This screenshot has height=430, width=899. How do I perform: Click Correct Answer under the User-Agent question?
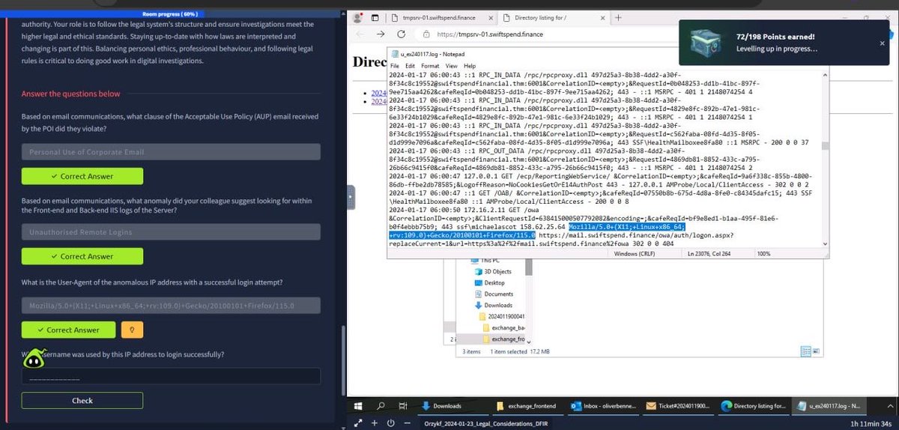pyautogui.click(x=68, y=330)
